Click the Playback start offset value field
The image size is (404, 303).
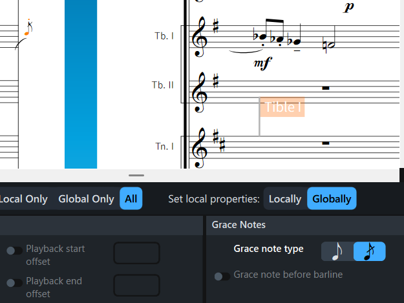point(136,253)
